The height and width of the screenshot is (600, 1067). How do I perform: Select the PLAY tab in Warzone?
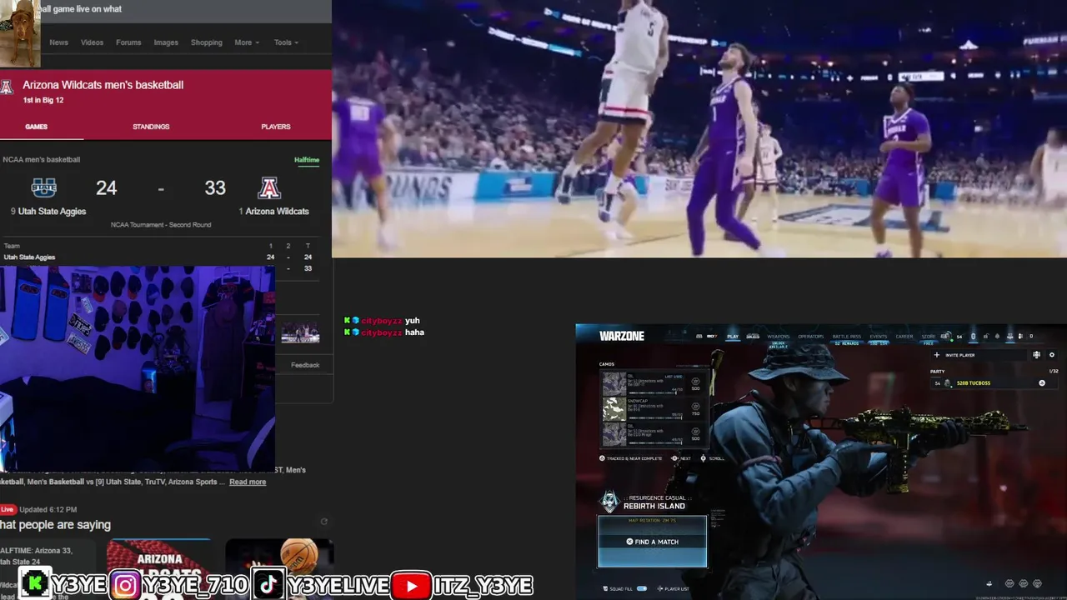[x=733, y=337]
